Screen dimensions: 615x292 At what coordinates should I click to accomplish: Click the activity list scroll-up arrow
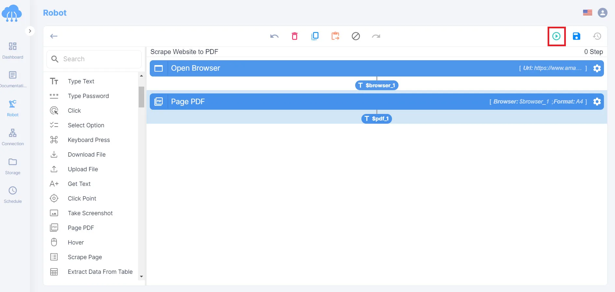pos(141,76)
